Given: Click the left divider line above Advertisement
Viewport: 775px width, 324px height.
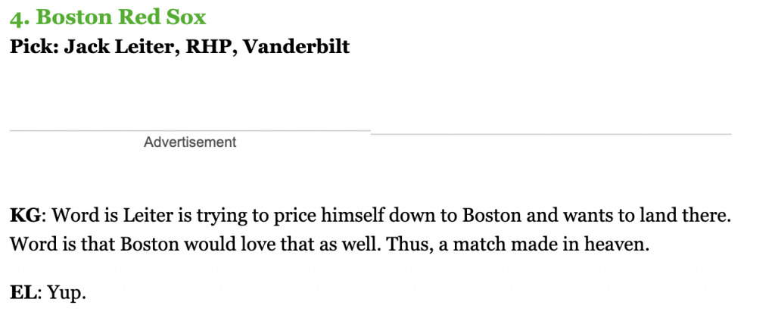Looking at the screenshot, I should click(x=190, y=131).
